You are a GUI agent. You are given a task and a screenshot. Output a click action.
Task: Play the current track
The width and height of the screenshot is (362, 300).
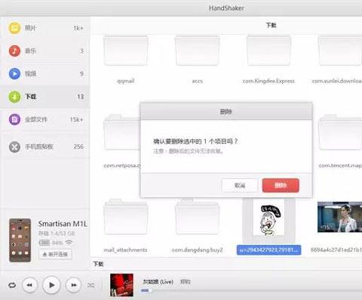click(x=51, y=285)
